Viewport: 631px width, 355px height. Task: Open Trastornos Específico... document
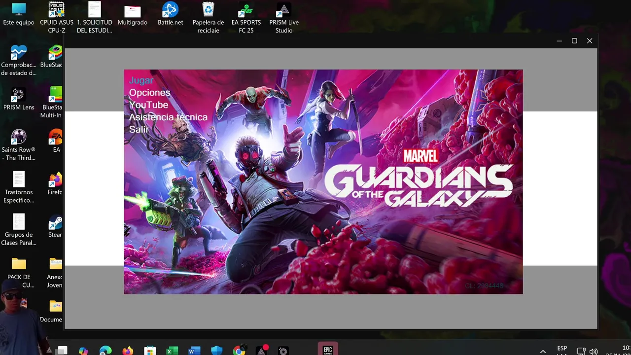click(19, 187)
